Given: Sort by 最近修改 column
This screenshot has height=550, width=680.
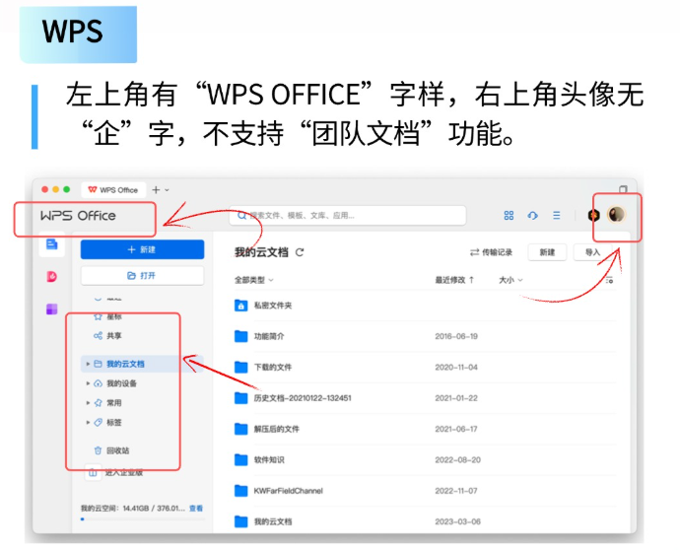Looking at the screenshot, I should [x=454, y=280].
